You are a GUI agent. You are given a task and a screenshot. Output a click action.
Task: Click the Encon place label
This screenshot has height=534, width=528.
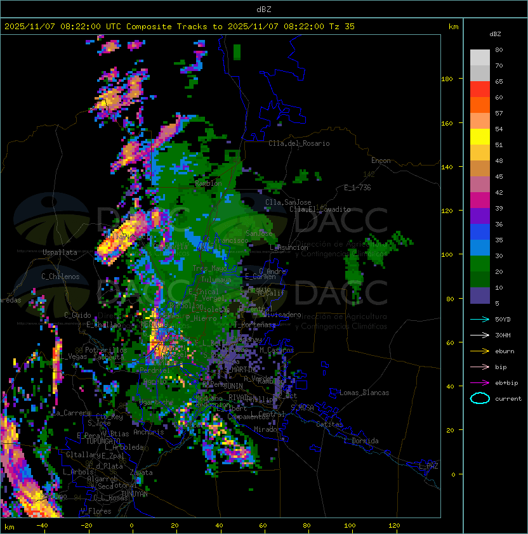[381, 160]
